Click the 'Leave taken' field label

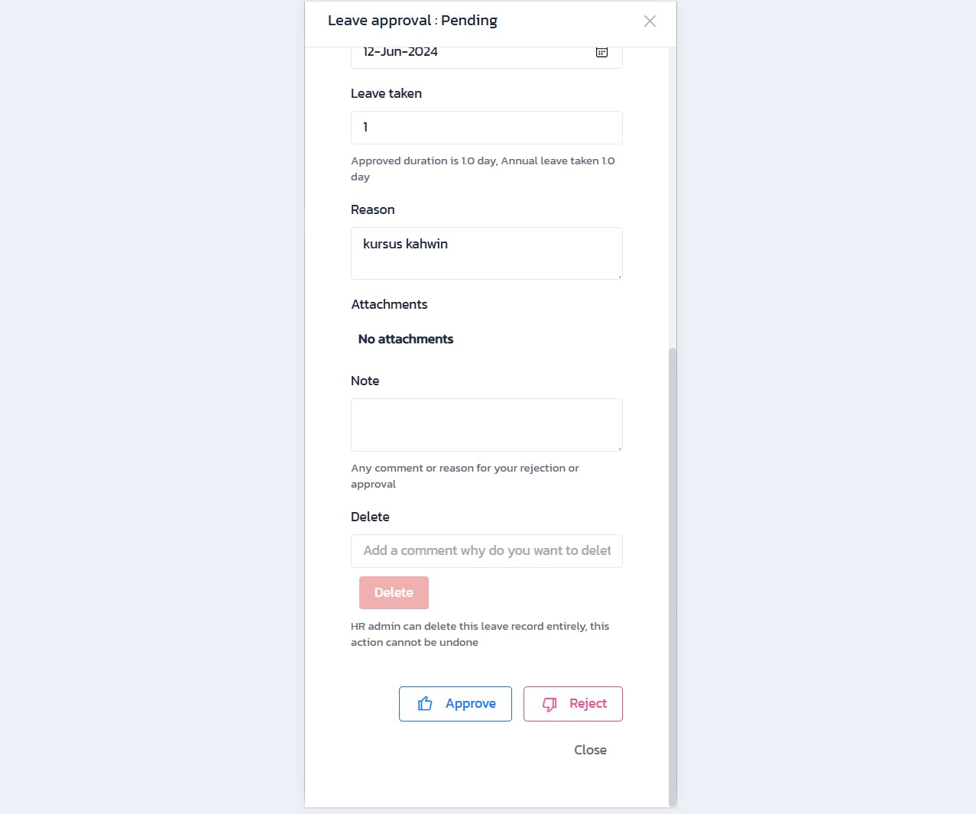pos(386,94)
